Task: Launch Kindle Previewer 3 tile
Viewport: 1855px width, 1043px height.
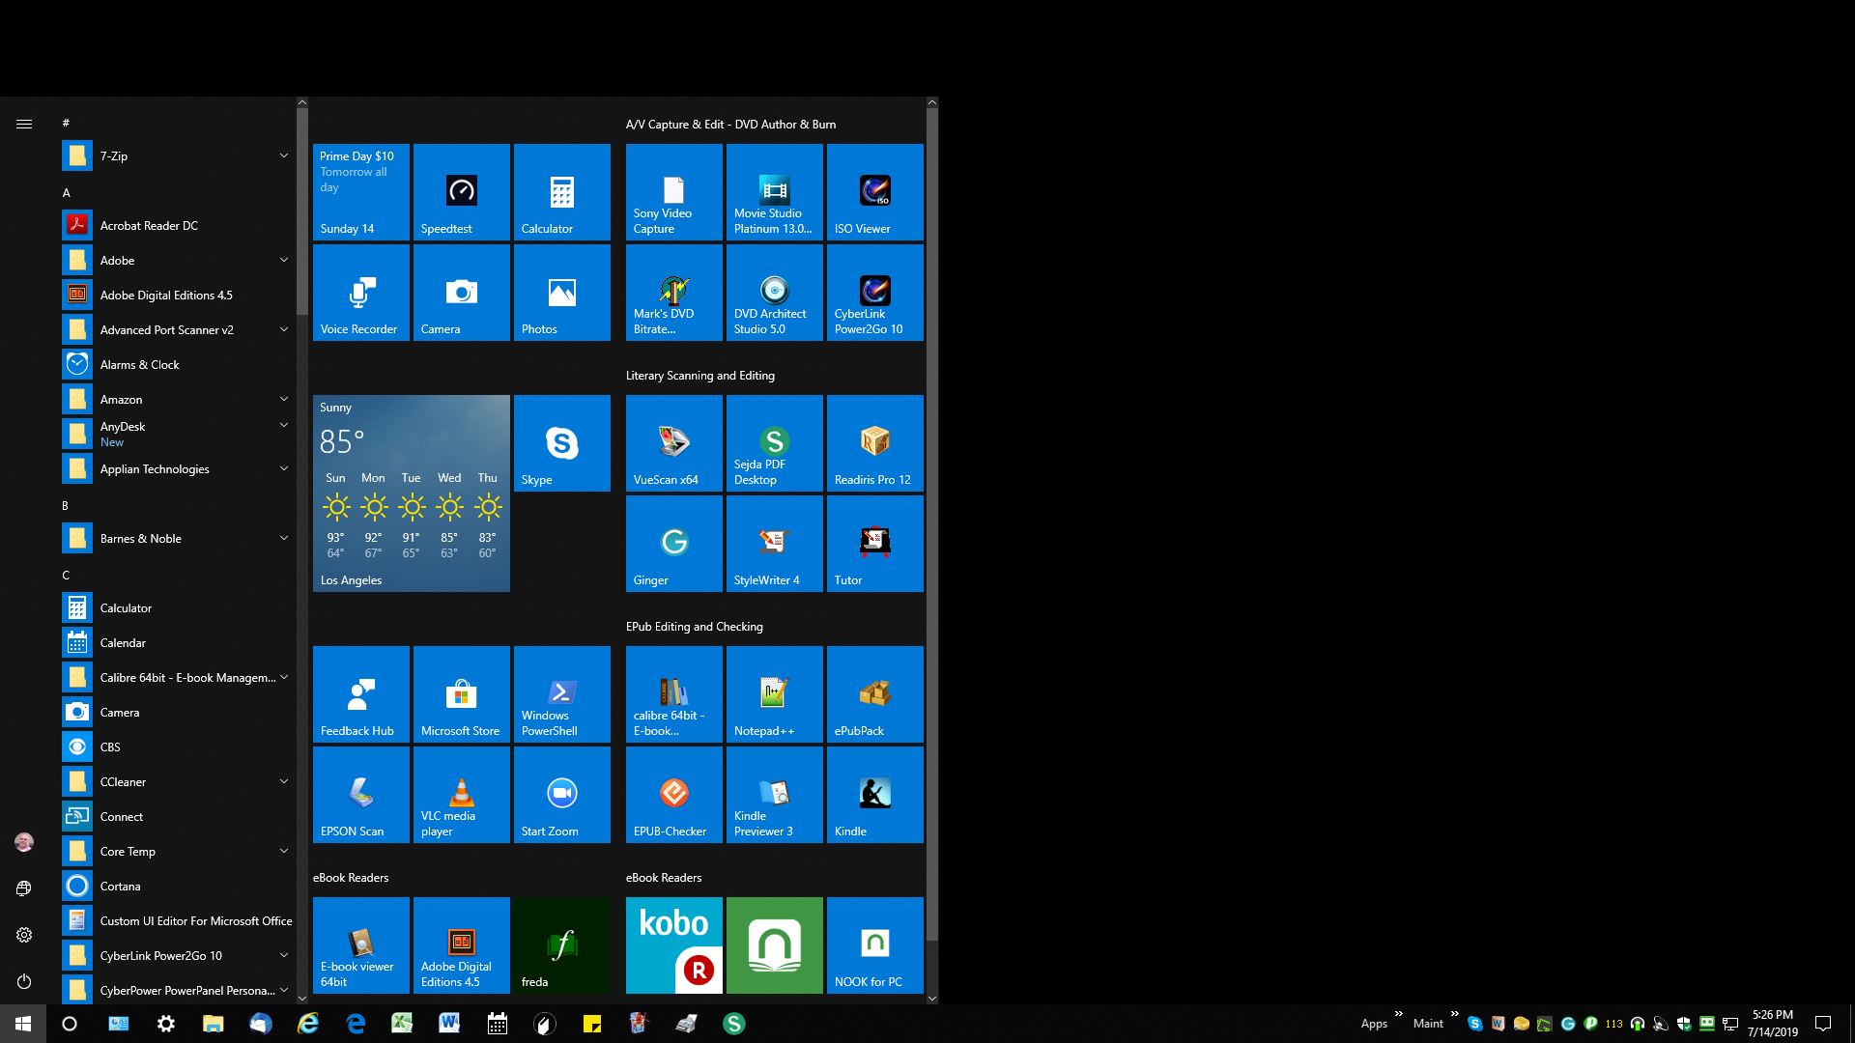Action: (x=774, y=795)
